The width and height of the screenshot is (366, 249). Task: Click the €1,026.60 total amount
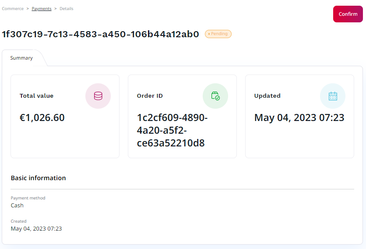point(42,118)
